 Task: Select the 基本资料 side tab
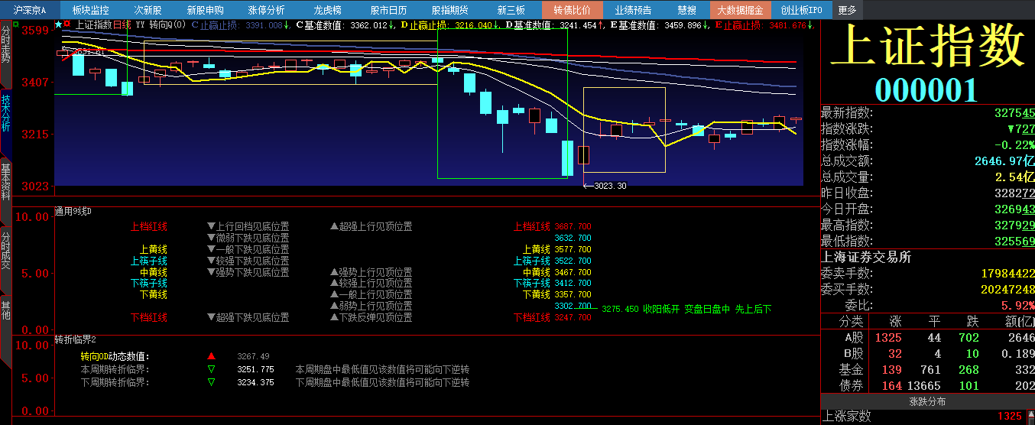pos(6,182)
